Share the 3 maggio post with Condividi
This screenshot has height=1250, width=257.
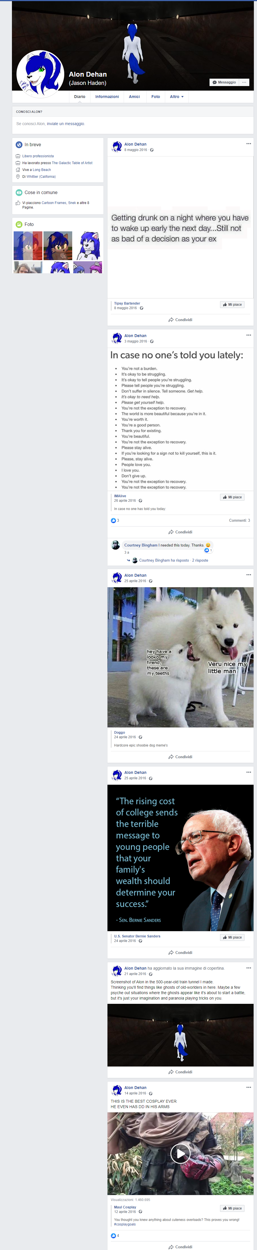pos(181,532)
